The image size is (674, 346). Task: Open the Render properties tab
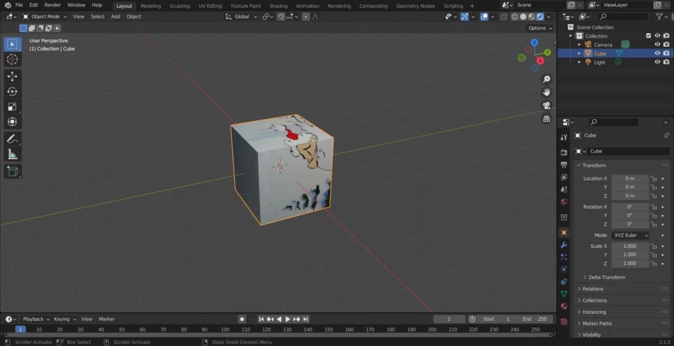pos(564,152)
